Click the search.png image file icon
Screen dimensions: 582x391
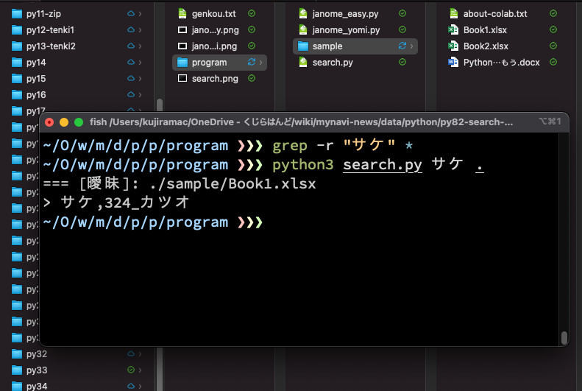(183, 79)
